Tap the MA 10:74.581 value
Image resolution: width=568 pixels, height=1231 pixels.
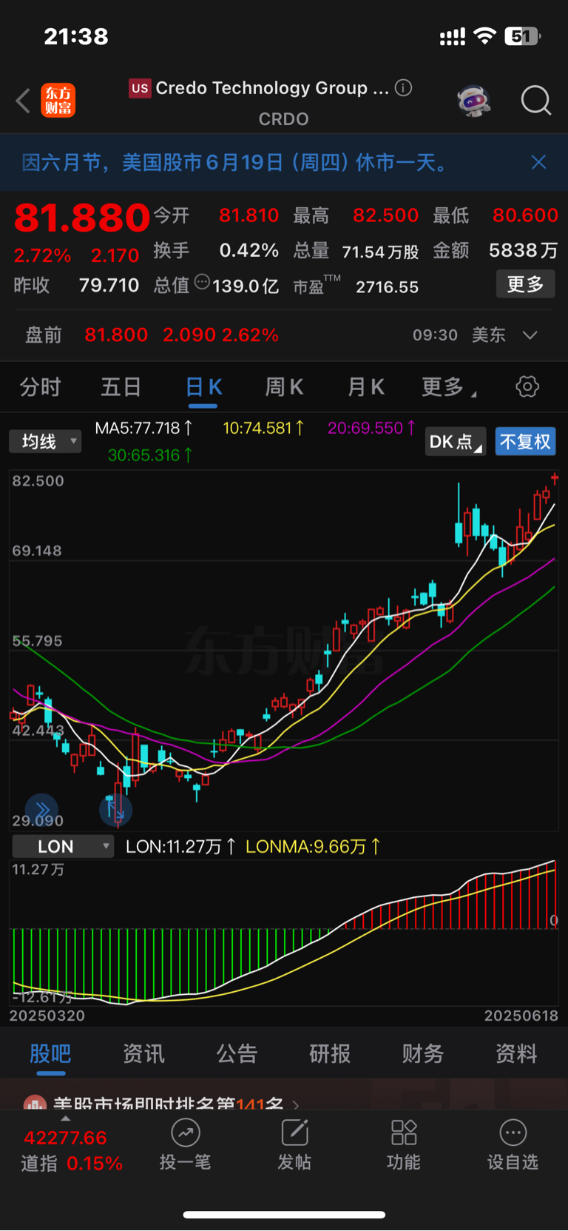(263, 428)
